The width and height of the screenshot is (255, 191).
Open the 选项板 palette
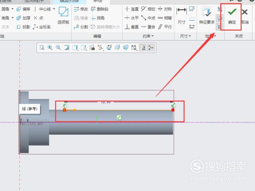click(63, 15)
